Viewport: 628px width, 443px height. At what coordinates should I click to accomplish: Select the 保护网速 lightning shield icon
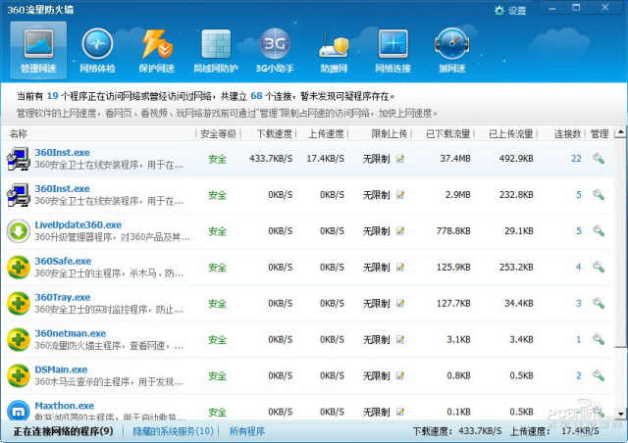click(157, 51)
